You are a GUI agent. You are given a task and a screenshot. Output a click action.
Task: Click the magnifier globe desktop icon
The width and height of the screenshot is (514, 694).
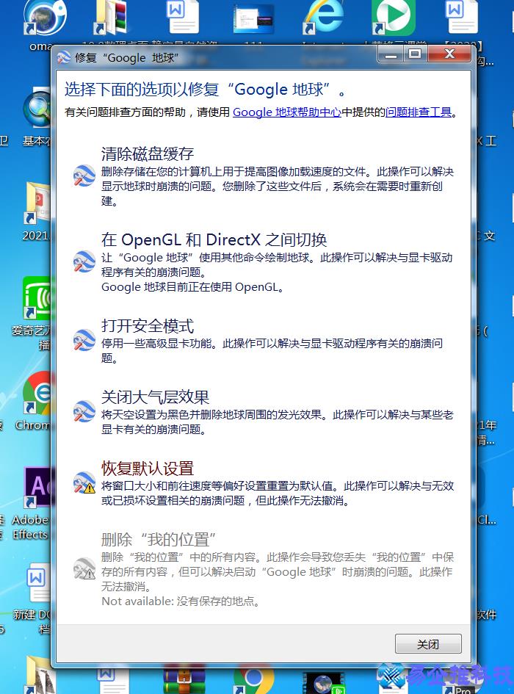point(37,108)
